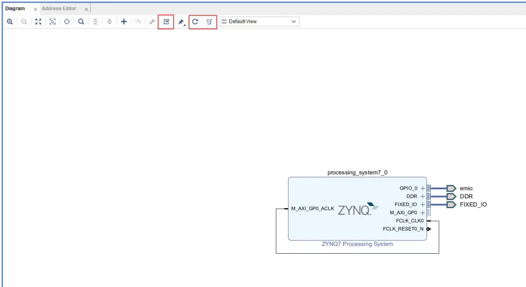526x287 pixels.
Task: Click the FCLK_RESET0_N pin label
Action: tap(403, 229)
